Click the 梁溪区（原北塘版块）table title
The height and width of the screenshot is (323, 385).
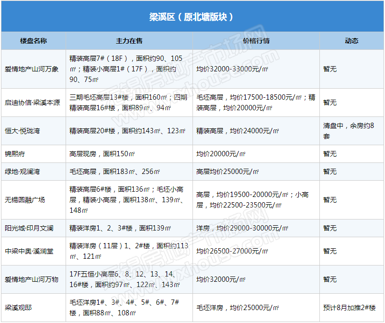[192, 17]
